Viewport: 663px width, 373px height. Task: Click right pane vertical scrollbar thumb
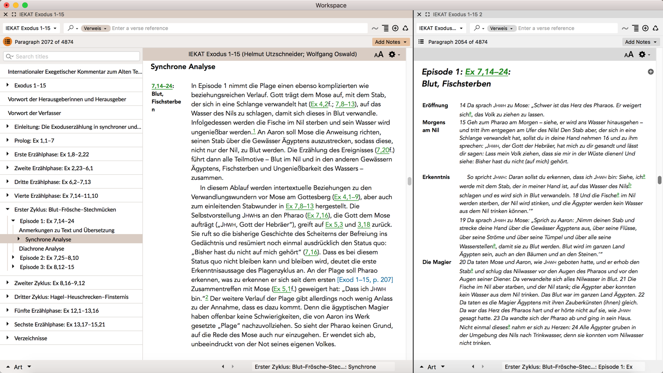660,180
